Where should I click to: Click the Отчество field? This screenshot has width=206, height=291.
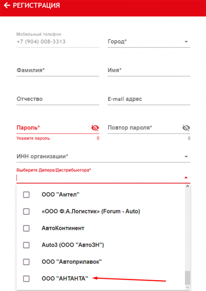[x=58, y=99]
